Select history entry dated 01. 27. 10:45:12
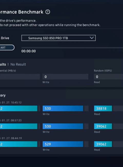Screen dimensions: 123x167 tap(11, 103)
